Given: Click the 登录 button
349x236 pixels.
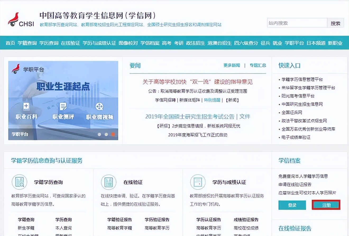Looking at the screenshot, I should pyautogui.click(x=292, y=205).
